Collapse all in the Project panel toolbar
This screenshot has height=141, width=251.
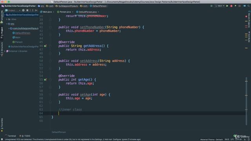pyautogui.click(x=27, y=10)
